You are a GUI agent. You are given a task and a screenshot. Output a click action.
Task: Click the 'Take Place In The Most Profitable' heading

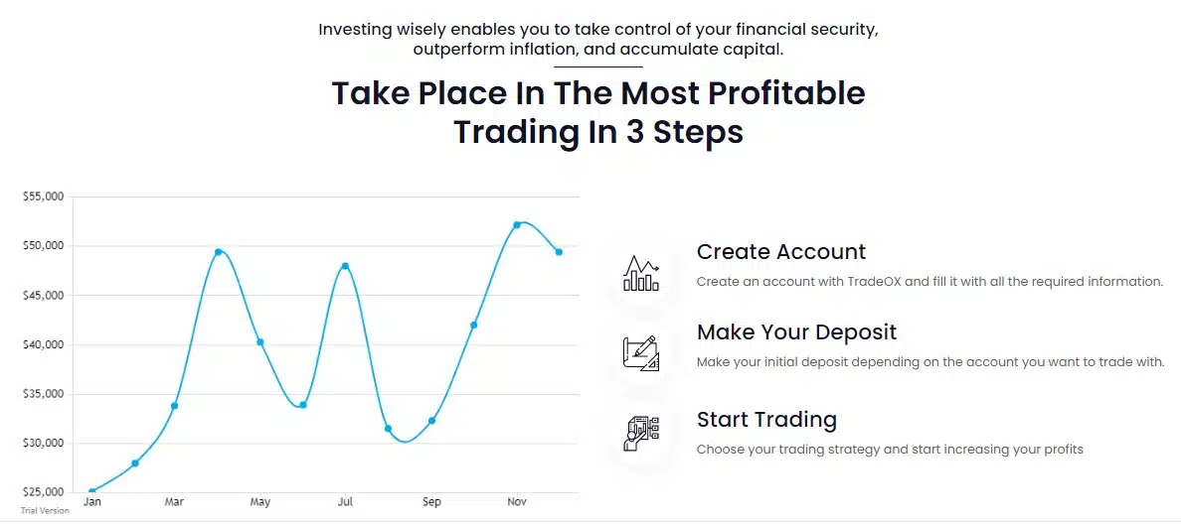(x=598, y=93)
